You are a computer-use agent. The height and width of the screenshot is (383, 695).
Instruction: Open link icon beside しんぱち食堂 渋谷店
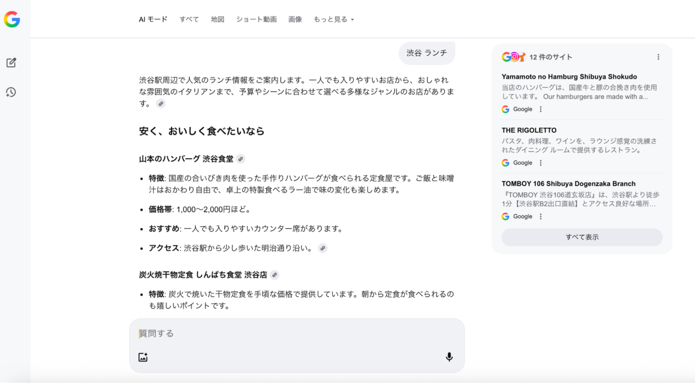coord(275,275)
